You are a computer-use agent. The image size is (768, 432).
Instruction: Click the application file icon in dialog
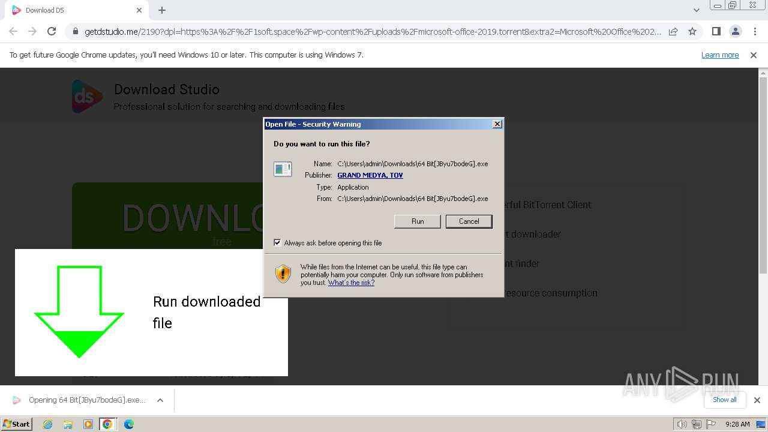[283, 169]
